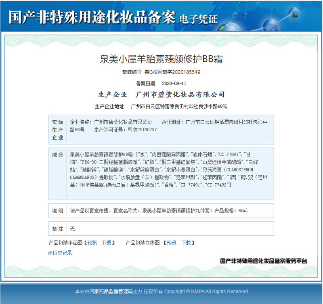
Task: Click the 实际生产企业 row label
Action: 58,130
